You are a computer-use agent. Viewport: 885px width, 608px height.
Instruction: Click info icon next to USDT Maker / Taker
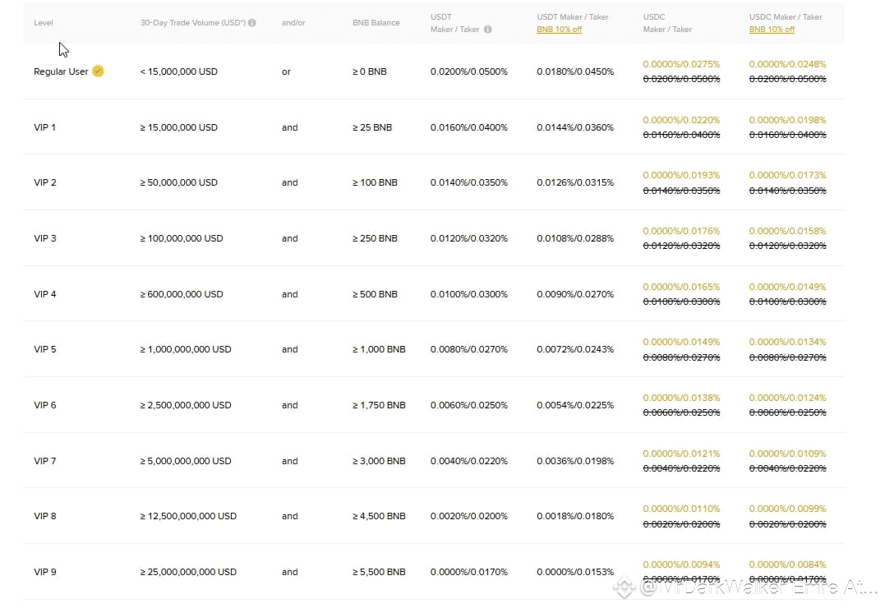click(488, 30)
